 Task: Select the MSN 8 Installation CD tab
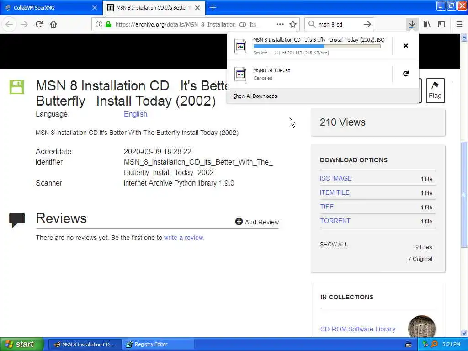(x=154, y=8)
